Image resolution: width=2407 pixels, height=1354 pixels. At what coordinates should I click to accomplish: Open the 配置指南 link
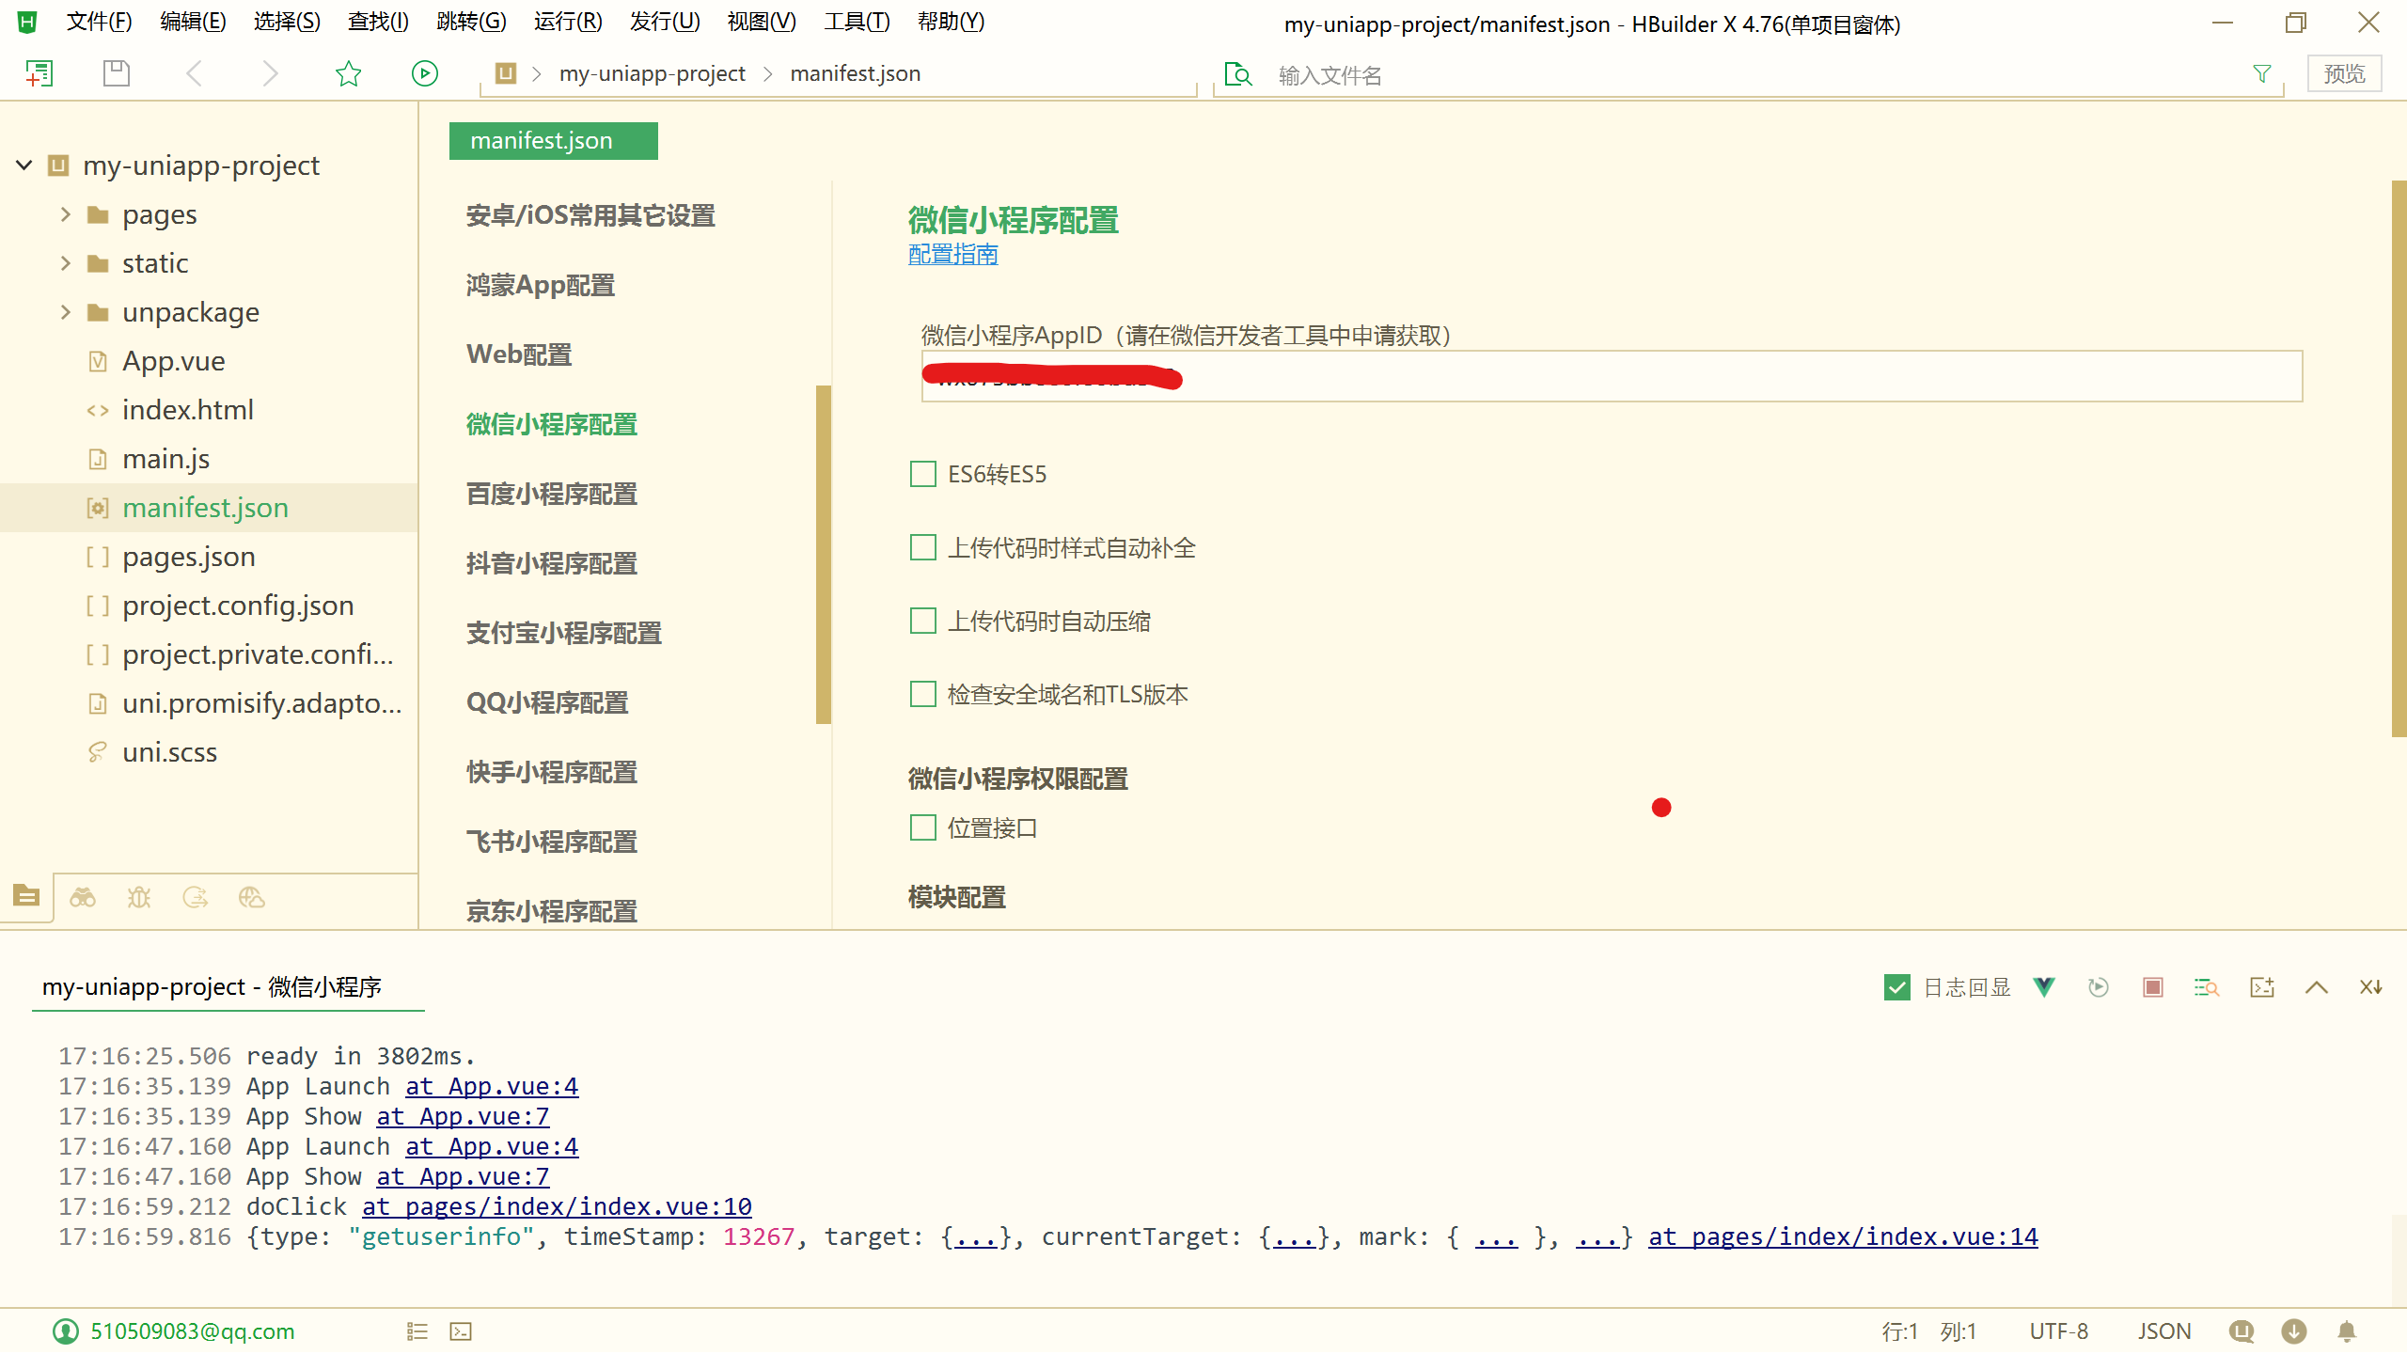point(952,254)
